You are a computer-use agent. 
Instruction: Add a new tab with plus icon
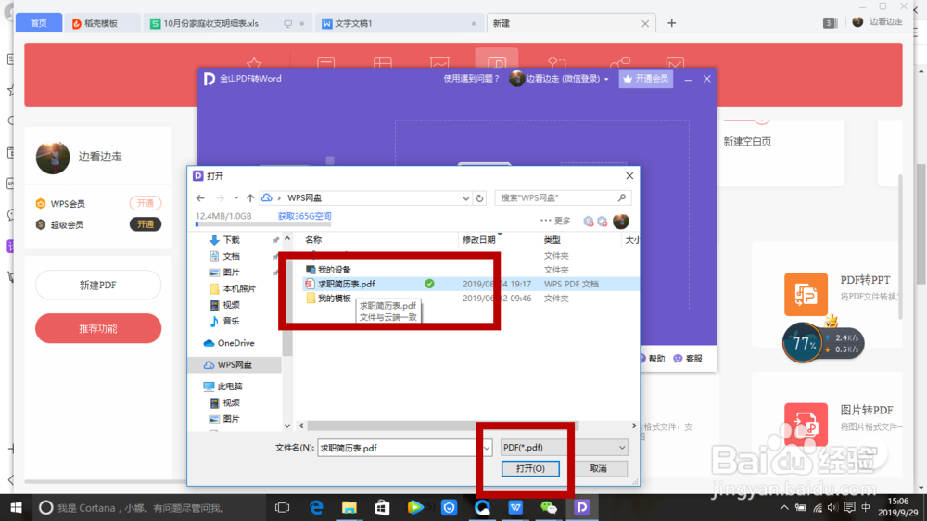pyautogui.click(x=671, y=23)
